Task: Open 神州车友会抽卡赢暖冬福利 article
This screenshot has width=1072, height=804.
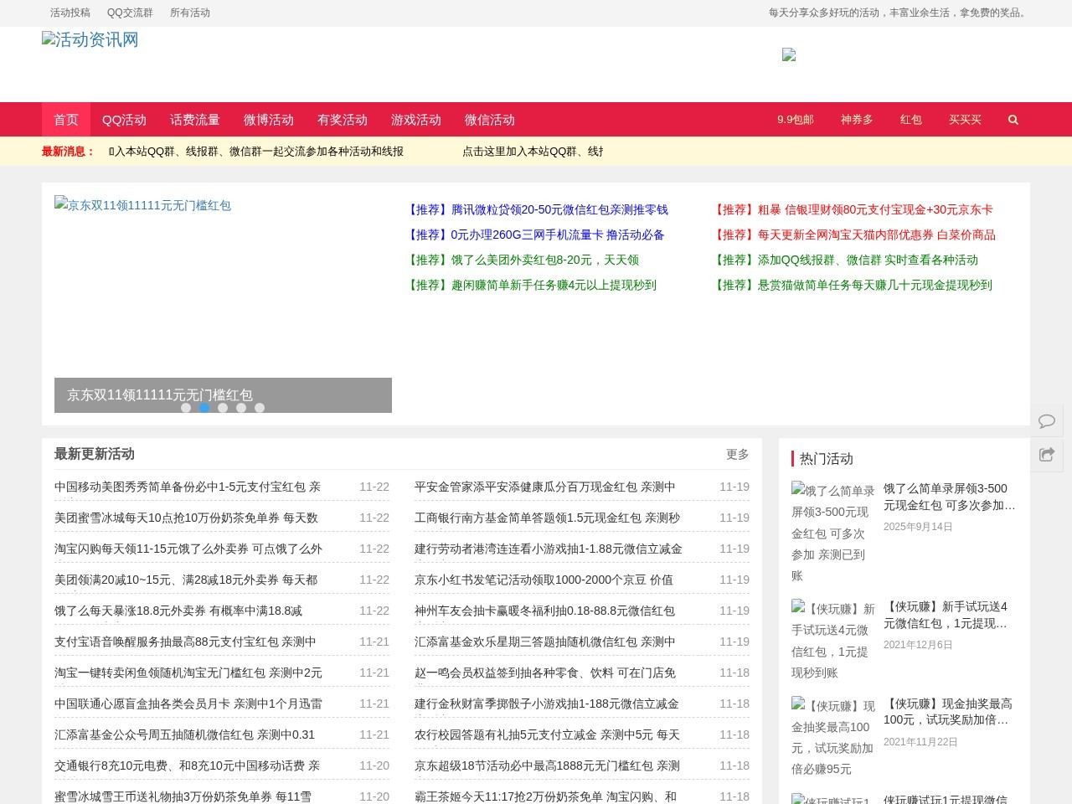Action: click(544, 611)
